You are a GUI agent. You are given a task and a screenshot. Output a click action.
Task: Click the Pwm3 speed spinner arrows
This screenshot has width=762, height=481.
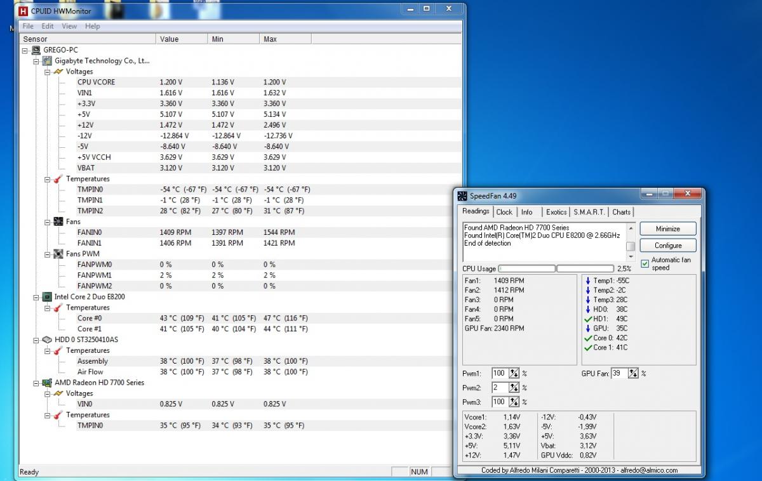point(514,402)
